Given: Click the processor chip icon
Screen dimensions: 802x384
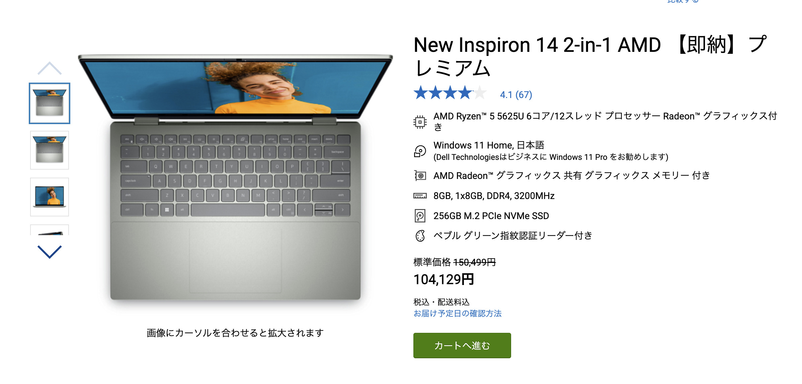Looking at the screenshot, I should pos(420,122).
